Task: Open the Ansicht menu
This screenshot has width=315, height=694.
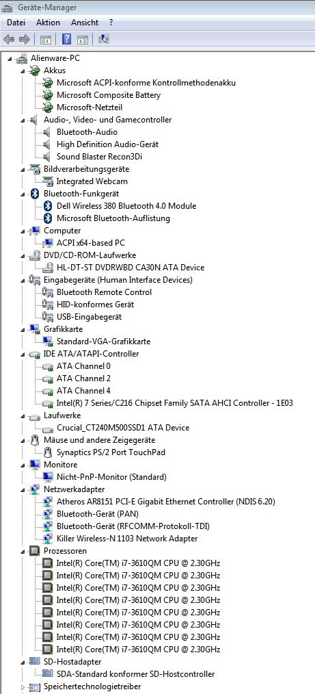Action: 84,22
